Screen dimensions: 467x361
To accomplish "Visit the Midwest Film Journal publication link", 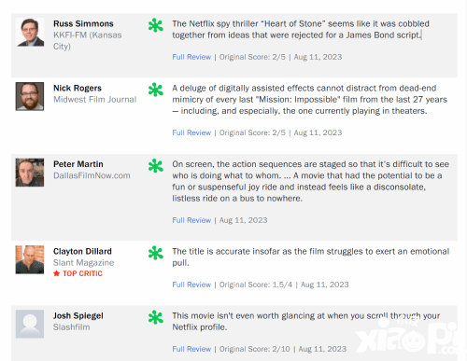I will pos(95,100).
